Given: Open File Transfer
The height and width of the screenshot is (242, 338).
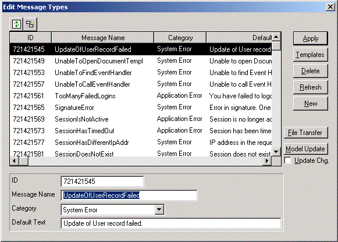Looking at the screenshot, I should tap(305, 133).
